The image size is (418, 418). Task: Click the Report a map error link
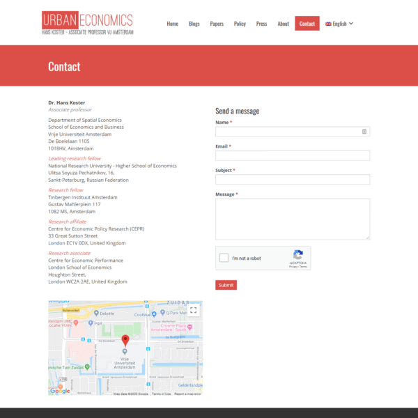188,394
